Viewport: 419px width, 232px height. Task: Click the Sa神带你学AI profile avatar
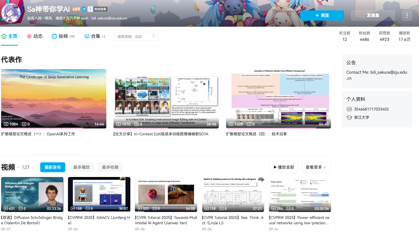pyautogui.click(x=11, y=13)
